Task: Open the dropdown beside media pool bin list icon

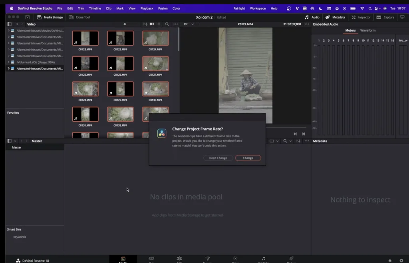Action: 15,141
